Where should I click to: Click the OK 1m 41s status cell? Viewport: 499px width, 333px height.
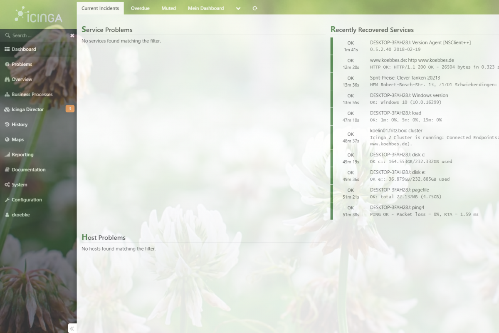click(x=351, y=46)
